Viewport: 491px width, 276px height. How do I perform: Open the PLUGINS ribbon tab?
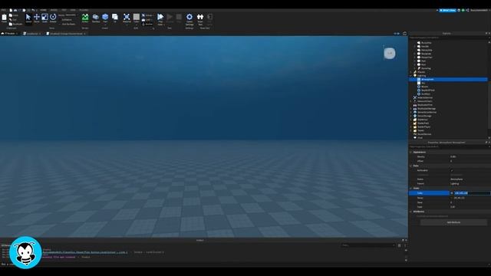point(84,10)
